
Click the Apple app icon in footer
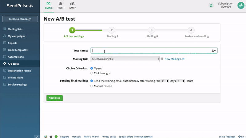pos(51,136)
